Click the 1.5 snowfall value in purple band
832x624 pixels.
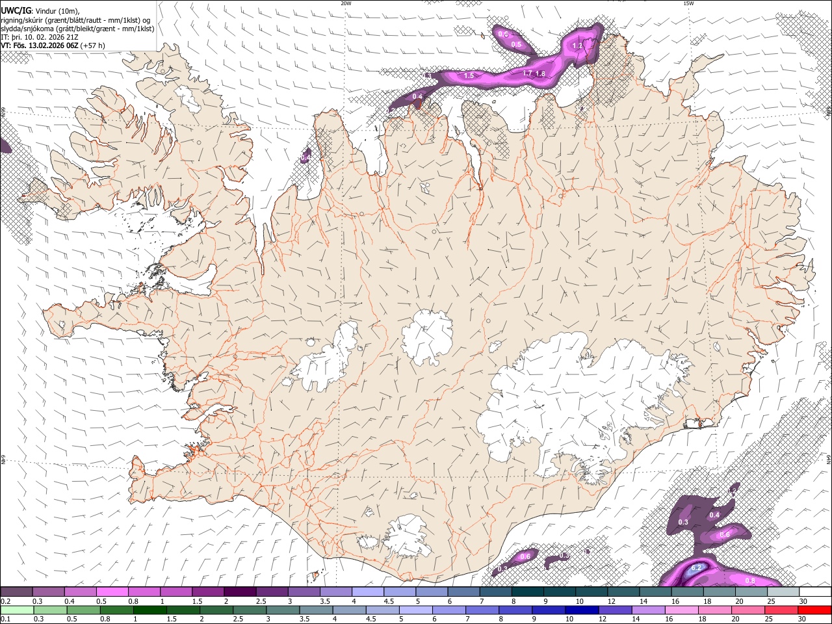[469, 76]
